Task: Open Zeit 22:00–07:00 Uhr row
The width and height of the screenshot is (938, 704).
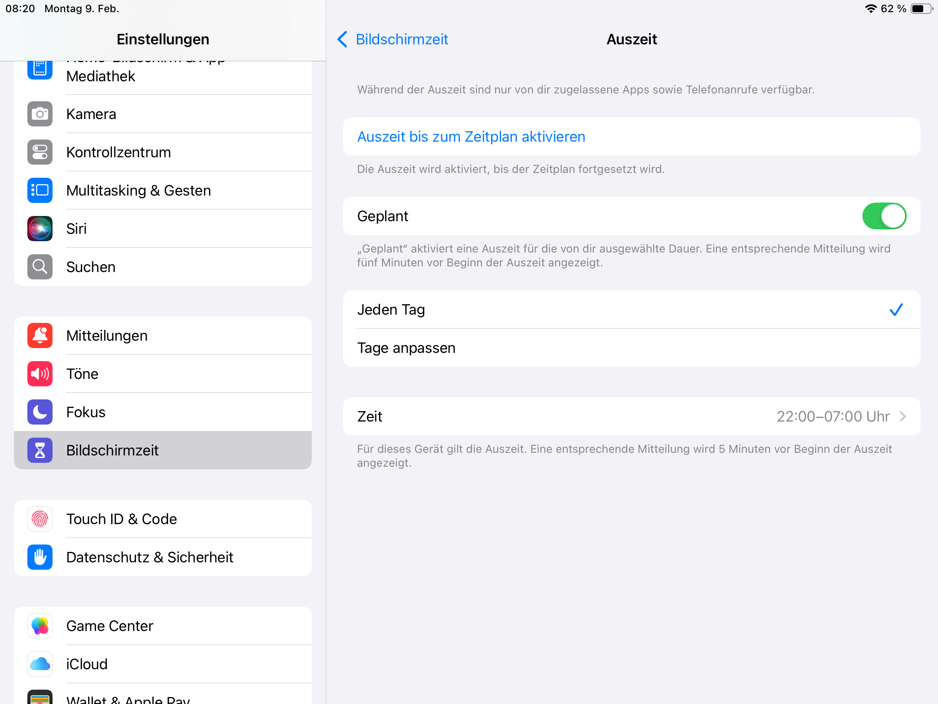Action: point(631,416)
